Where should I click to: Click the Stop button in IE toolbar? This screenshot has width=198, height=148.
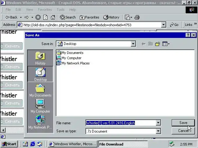[38, 17]
